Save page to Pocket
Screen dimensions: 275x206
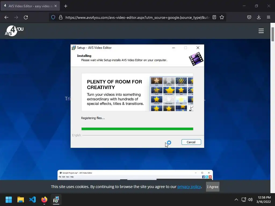(249, 17)
